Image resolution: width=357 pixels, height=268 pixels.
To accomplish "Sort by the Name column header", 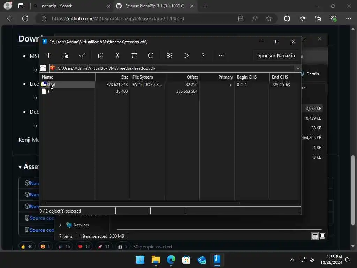I will tap(67, 77).
